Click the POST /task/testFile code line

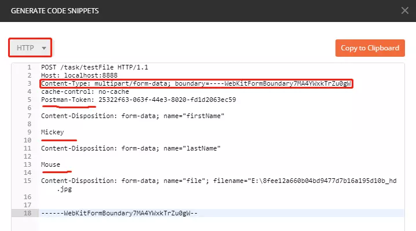click(94, 67)
